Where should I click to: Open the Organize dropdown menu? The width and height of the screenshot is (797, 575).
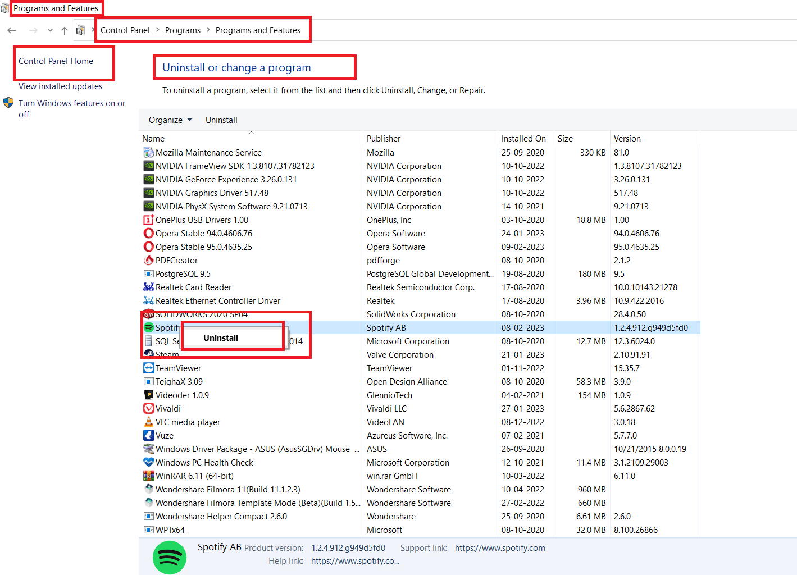click(170, 120)
